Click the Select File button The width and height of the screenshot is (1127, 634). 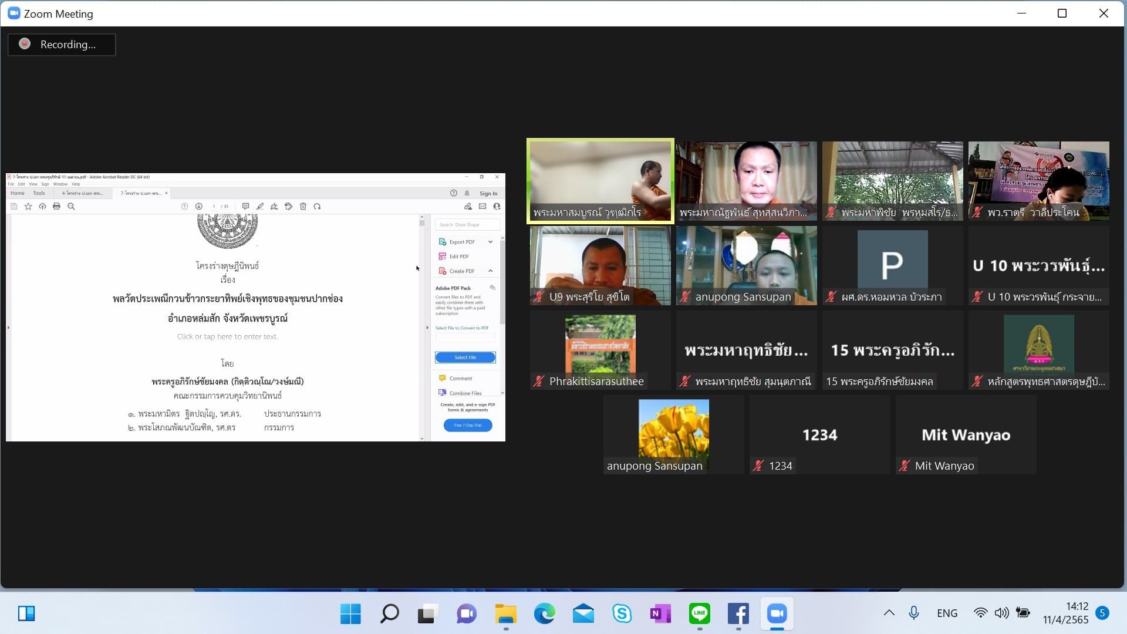[x=465, y=358]
